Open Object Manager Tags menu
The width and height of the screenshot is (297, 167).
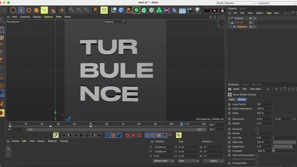coord(269,13)
